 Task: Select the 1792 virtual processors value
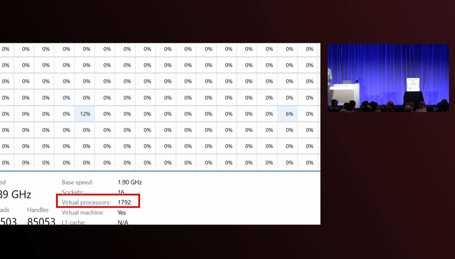coord(124,202)
